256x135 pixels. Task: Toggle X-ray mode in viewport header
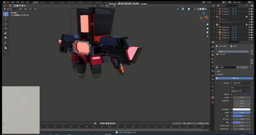[194, 9]
